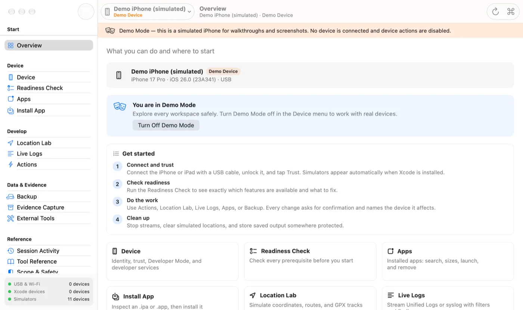Click the Apps card in the workspace grid

point(448,261)
